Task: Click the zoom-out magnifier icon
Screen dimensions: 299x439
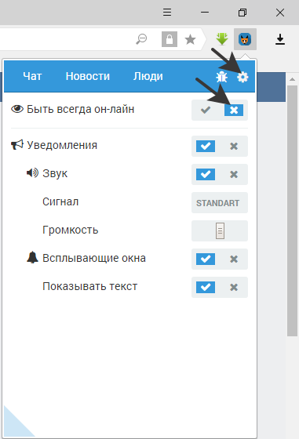Action: (x=141, y=39)
